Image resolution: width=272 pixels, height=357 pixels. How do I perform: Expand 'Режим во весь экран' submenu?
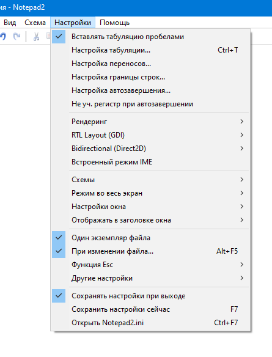[151, 193]
